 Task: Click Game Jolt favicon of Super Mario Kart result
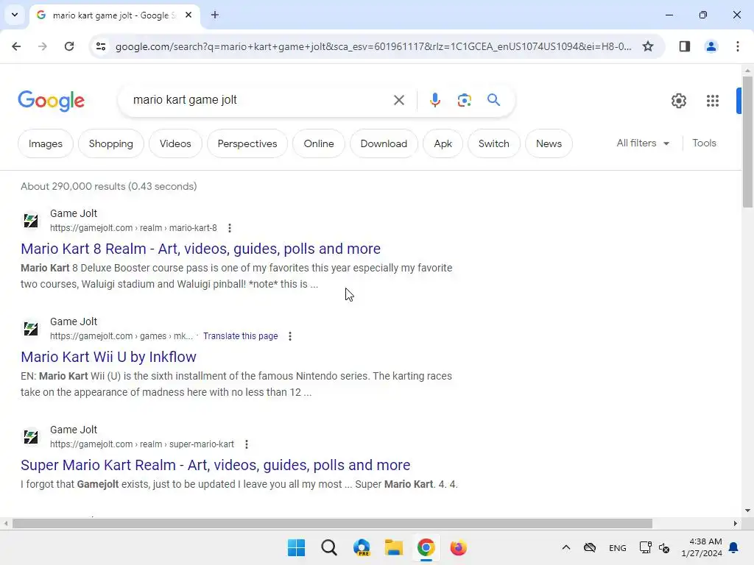(x=31, y=437)
